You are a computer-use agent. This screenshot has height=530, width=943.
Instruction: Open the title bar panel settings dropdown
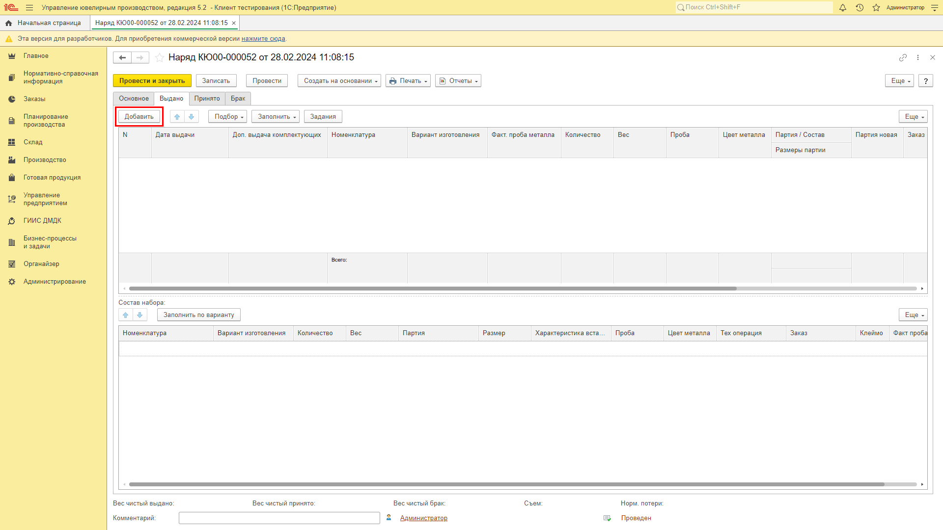(x=935, y=7)
